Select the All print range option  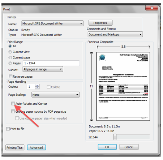click(x=10, y=46)
